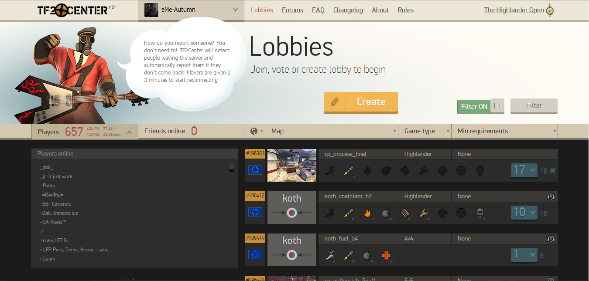Click the Heavy ammo icon in cp_process_final lobby
The image size is (589, 281).
pos(405,171)
